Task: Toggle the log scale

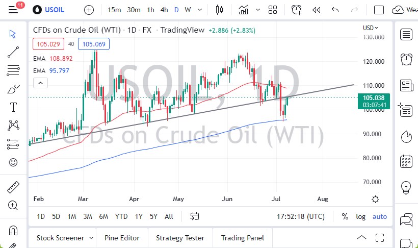Action: coord(361,216)
